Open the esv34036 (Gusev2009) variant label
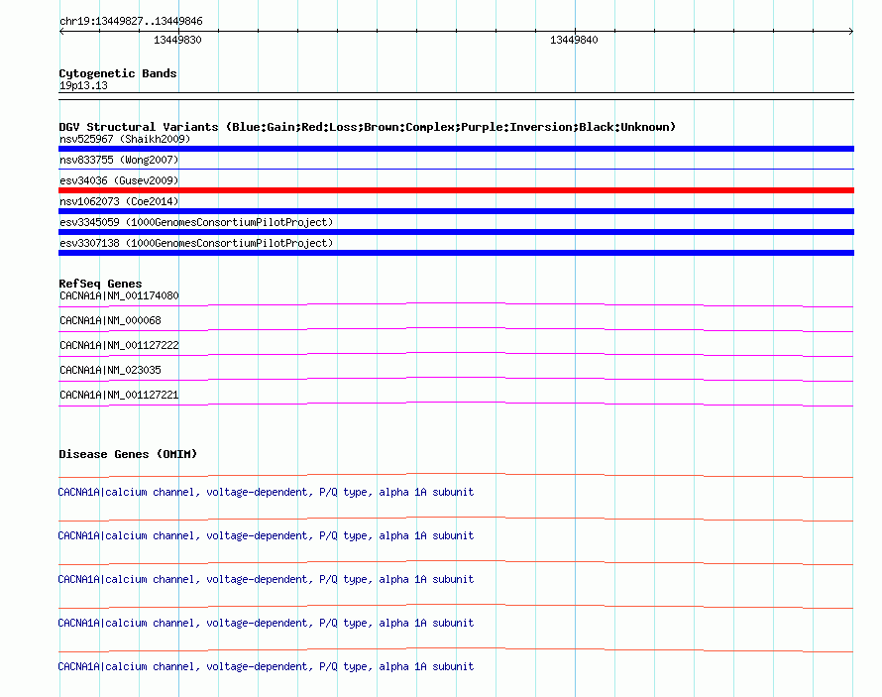 [x=119, y=180]
